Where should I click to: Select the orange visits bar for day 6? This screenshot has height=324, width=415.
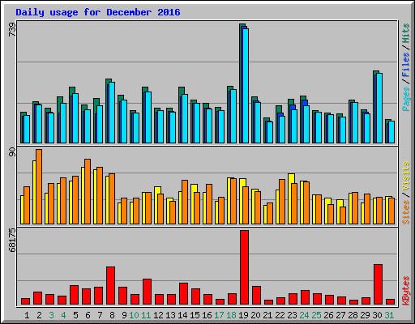coord(88,191)
